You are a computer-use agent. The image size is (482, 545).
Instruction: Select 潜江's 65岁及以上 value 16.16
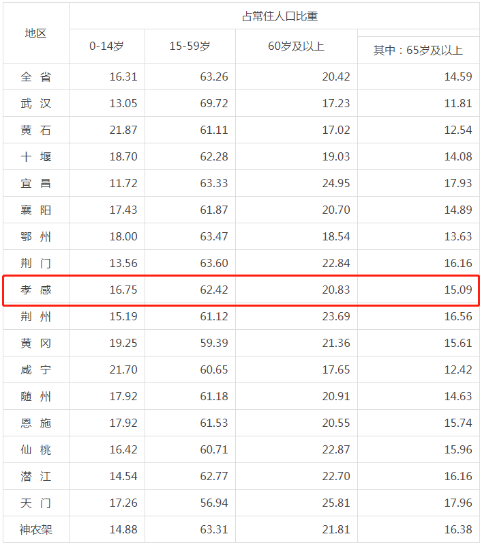(x=457, y=476)
